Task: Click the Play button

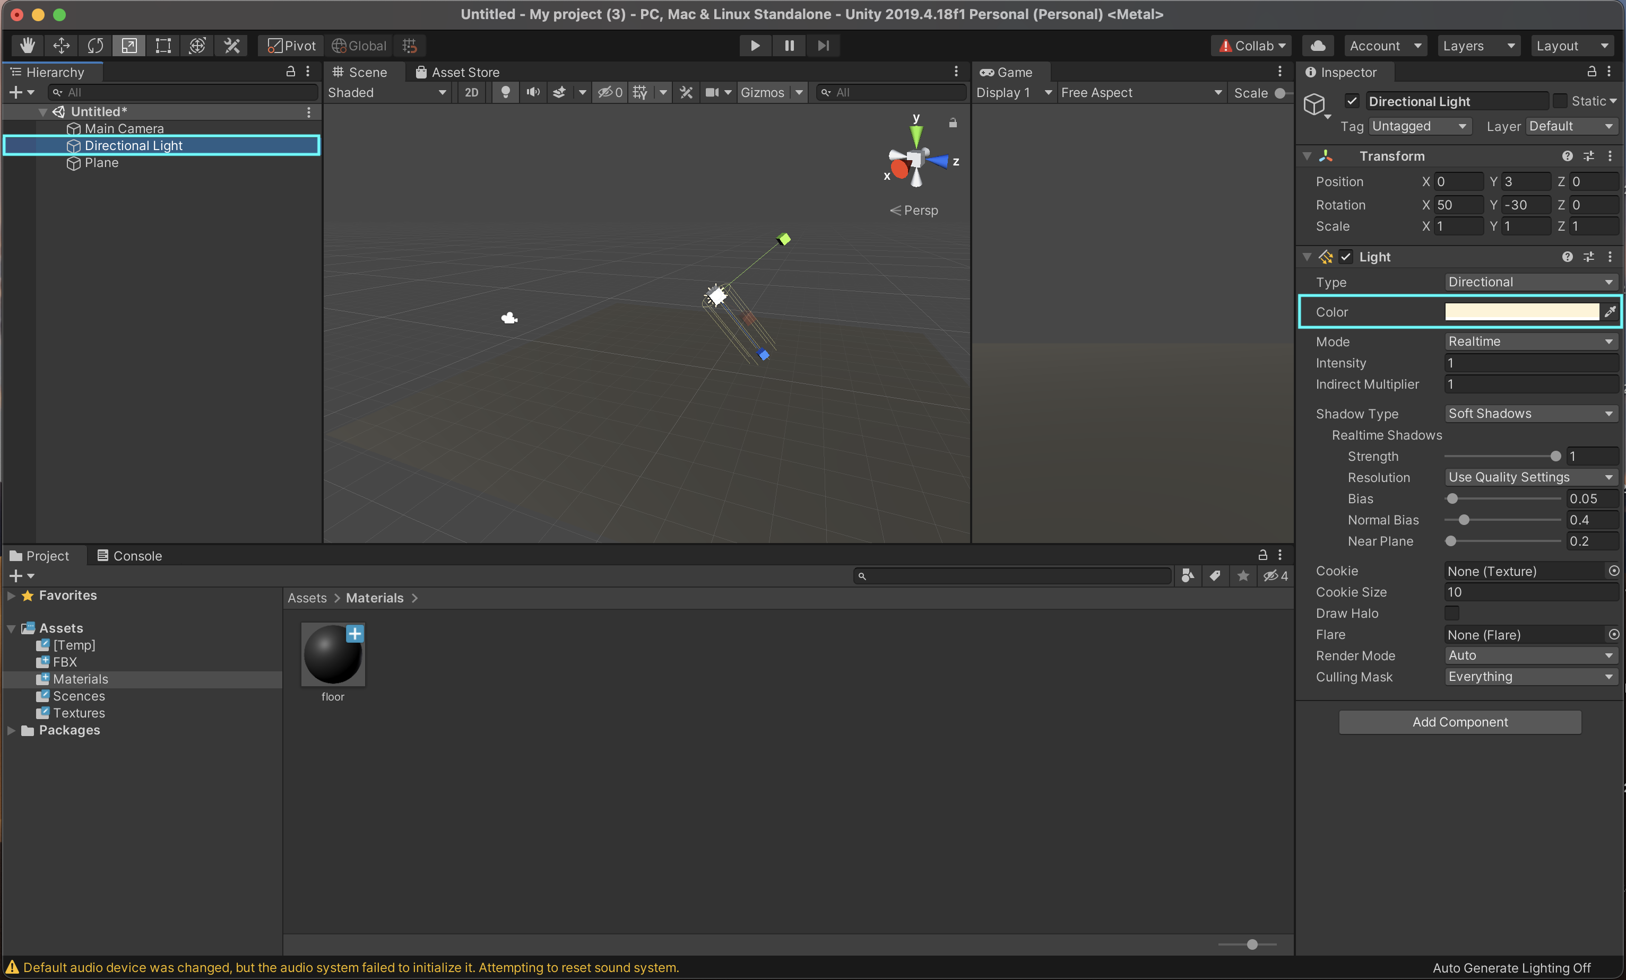Action: tap(755, 46)
